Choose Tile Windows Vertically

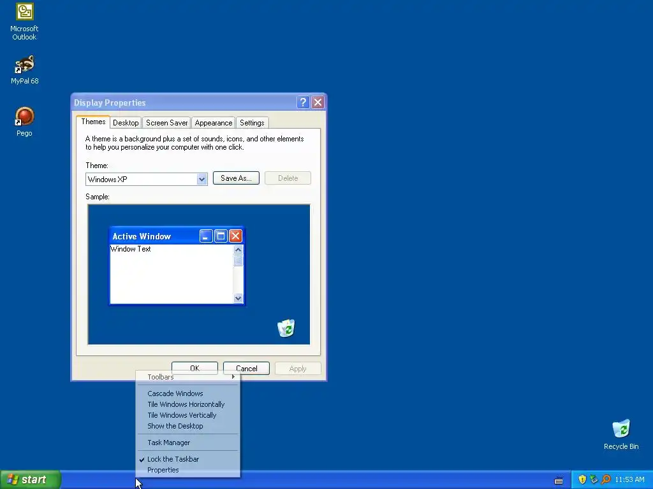(189, 415)
